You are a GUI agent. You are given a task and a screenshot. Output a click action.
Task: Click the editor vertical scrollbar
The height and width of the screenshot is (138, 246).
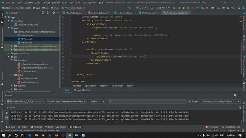click(x=241, y=58)
